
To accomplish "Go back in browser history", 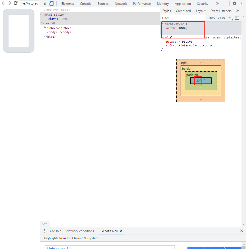I will (x=3, y=3).
